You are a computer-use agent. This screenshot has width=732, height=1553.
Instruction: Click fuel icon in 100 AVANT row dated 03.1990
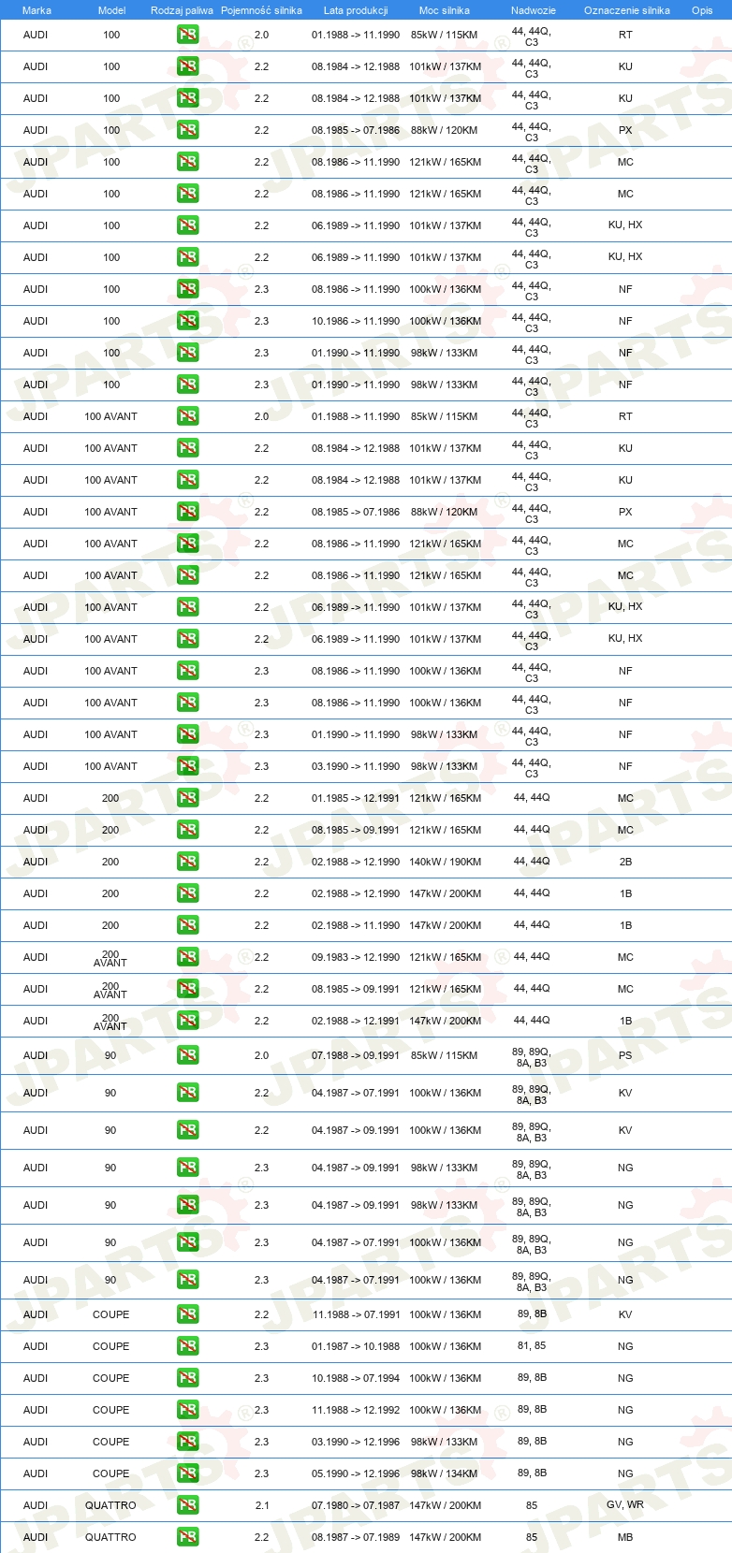[x=187, y=766]
